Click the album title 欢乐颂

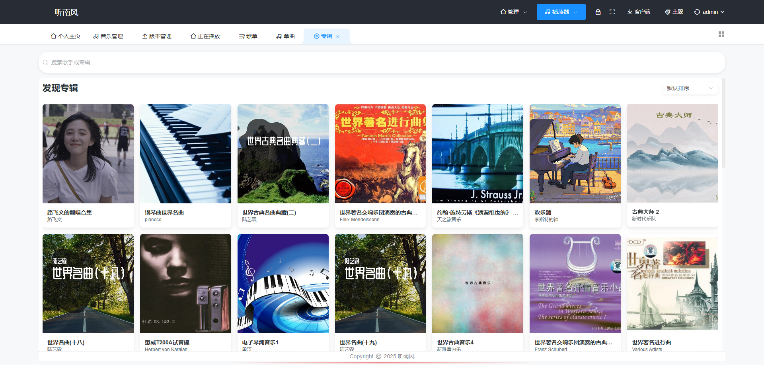(x=543, y=212)
